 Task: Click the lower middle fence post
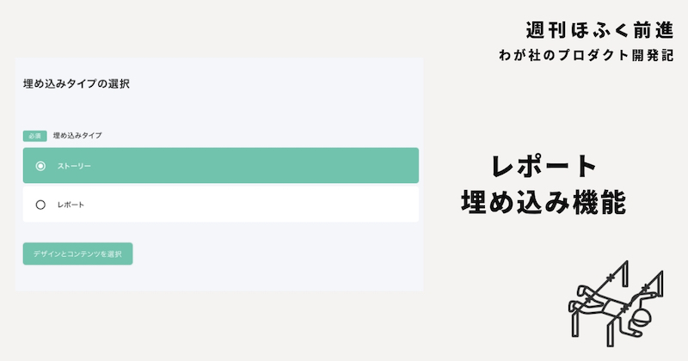click(611, 332)
